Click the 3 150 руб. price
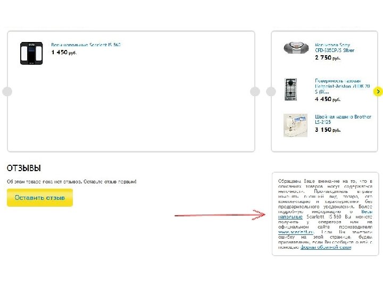 click(x=330, y=130)
